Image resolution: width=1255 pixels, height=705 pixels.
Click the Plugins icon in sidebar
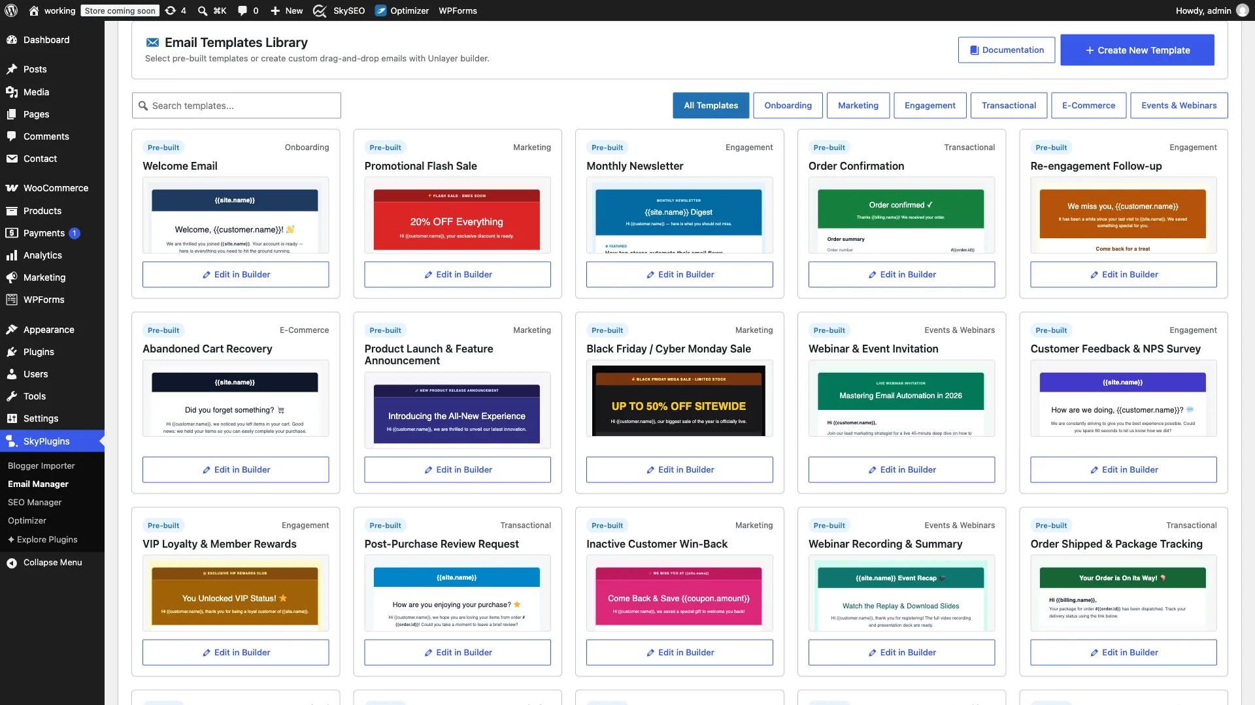[x=12, y=352]
